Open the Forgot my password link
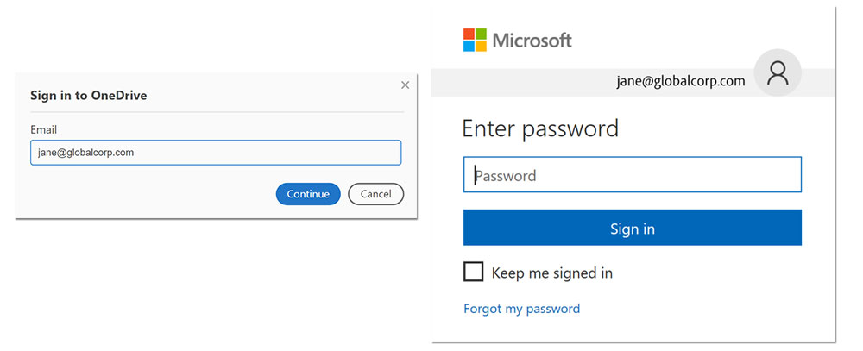The width and height of the screenshot is (863, 351). [521, 309]
